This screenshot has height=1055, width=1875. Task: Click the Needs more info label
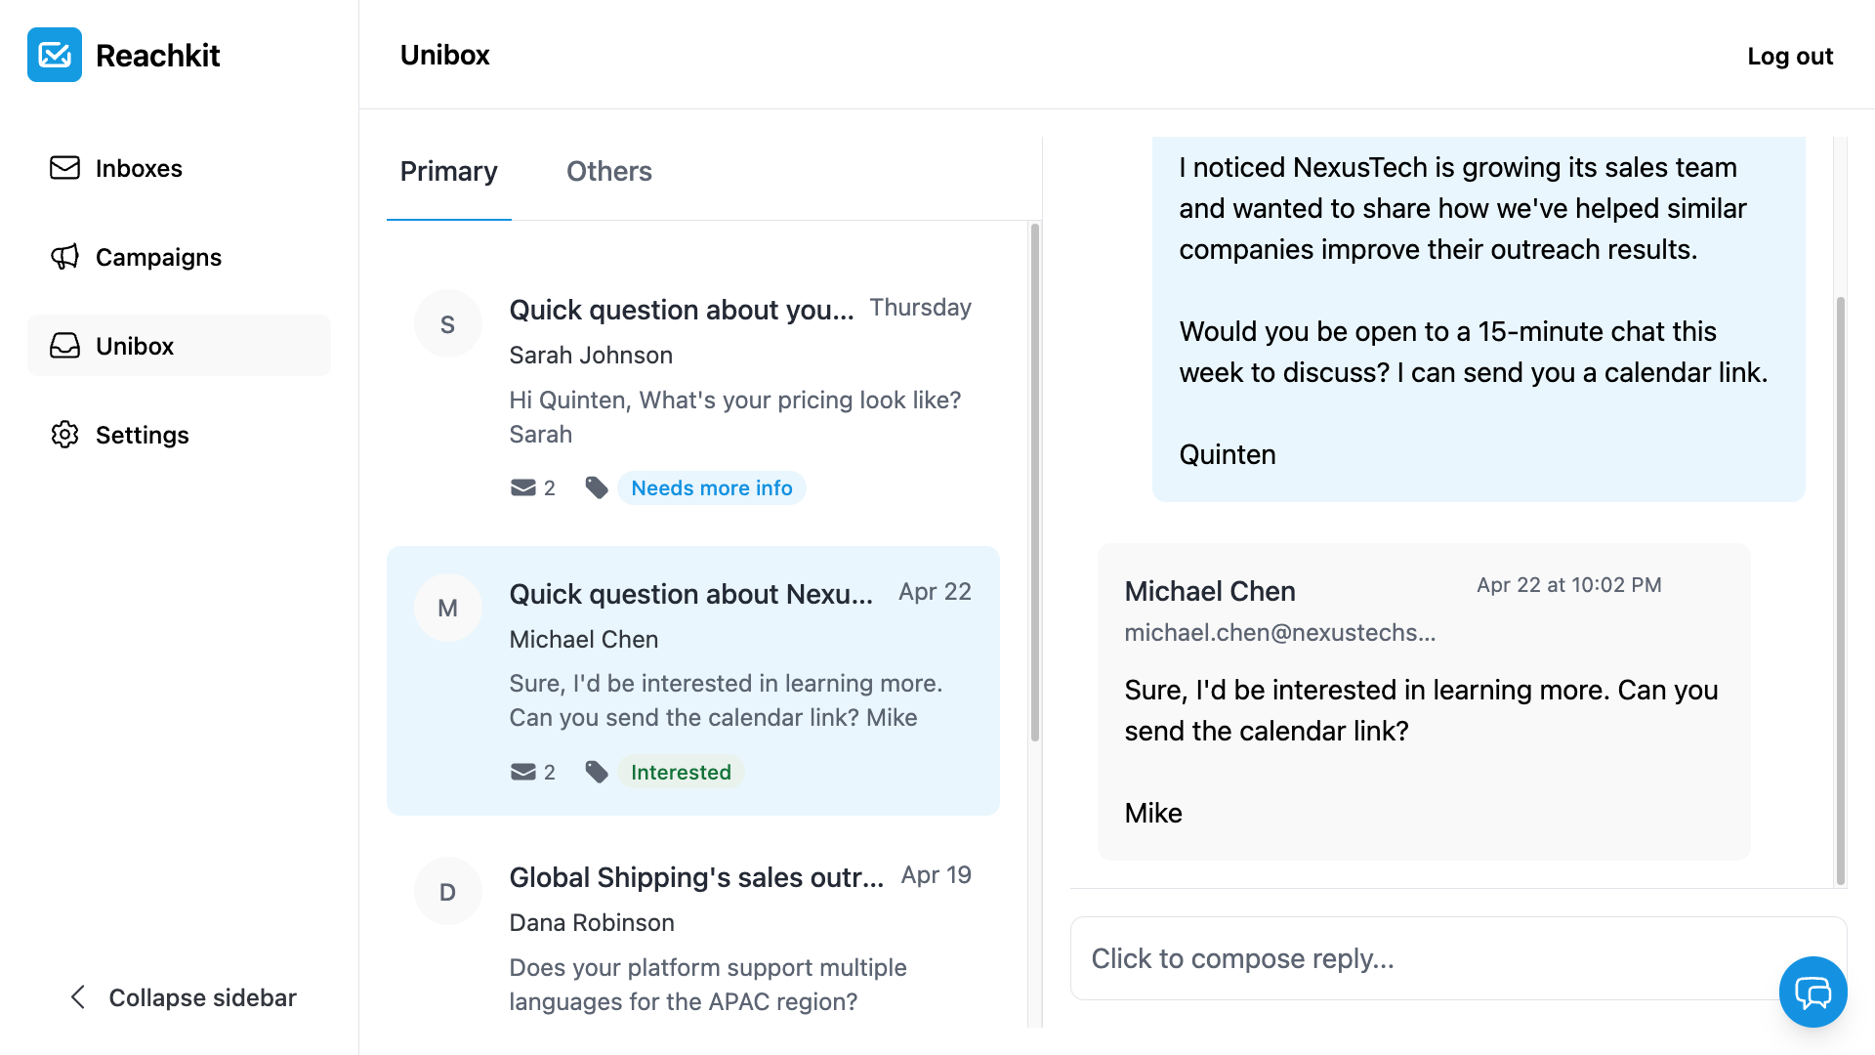point(711,487)
